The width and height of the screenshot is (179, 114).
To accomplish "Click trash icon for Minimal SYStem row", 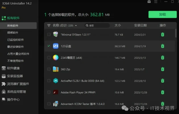I will [x=162, y=34].
